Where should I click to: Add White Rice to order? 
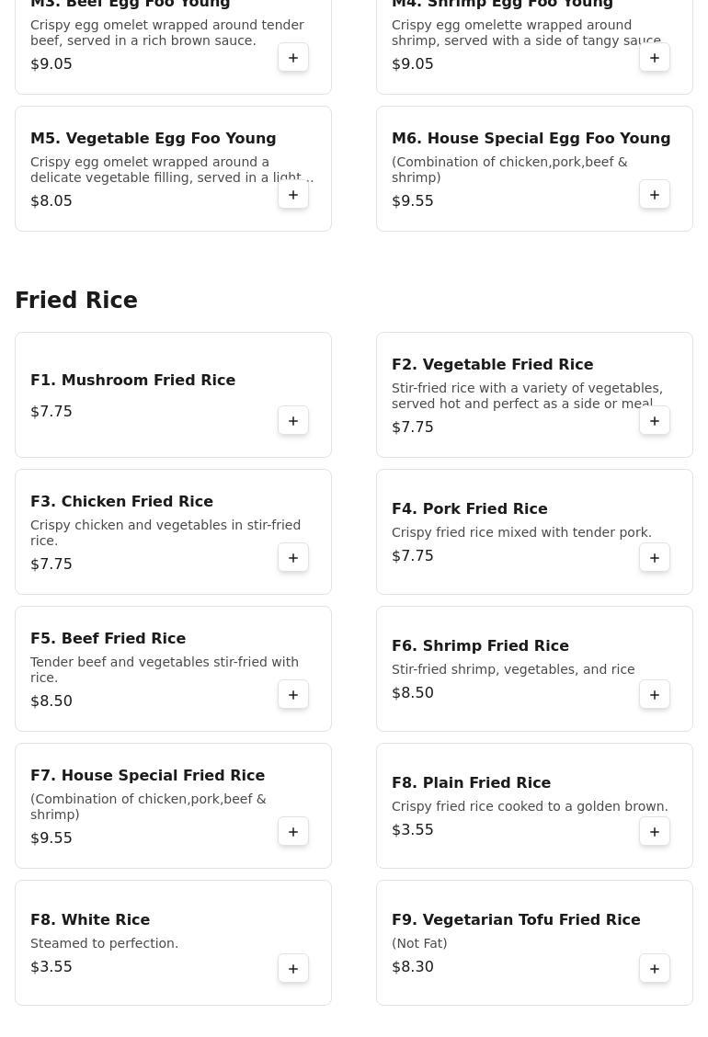coord(293,969)
